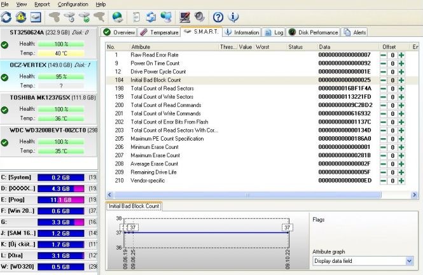
Task: Open the Report menu
Action: [42, 4]
